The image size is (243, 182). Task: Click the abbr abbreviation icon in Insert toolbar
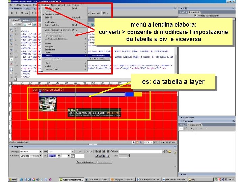(93, 13)
